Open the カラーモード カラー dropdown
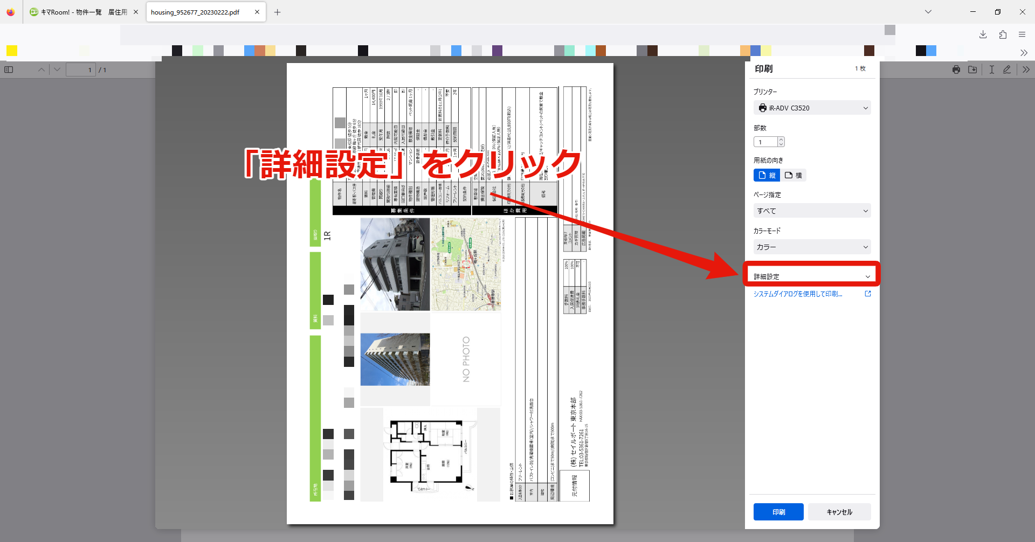The height and width of the screenshot is (542, 1035). click(x=812, y=247)
